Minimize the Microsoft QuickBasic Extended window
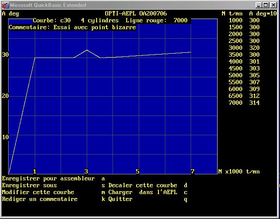Image resolution: width=280 pixels, height=219 pixels. pos(259,5)
